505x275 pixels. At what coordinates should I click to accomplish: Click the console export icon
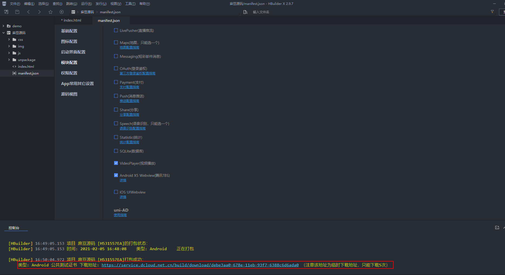click(x=497, y=228)
